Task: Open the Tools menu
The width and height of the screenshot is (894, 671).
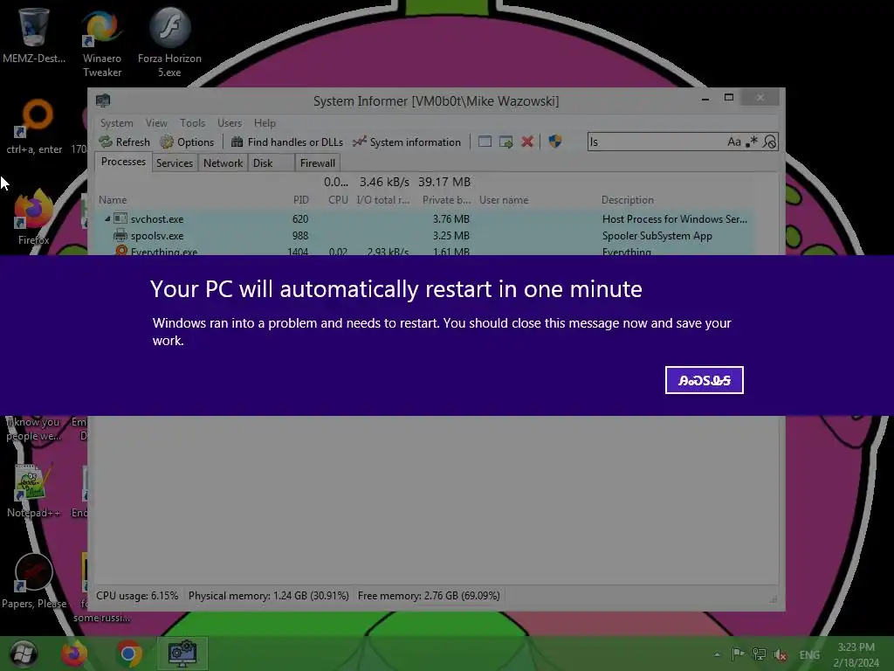Action: [x=192, y=122]
